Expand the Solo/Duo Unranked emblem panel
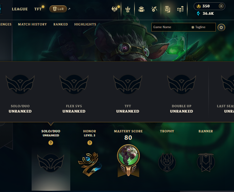The width and height of the screenshot is (234, 192). [51, 163]
